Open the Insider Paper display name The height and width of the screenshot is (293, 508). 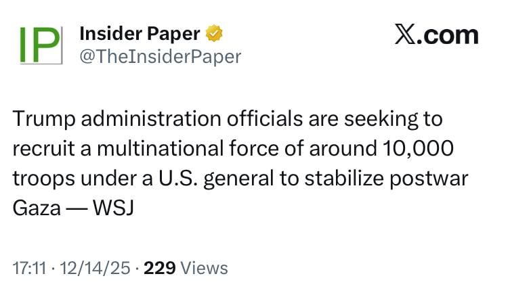click(x=140, y=34)
